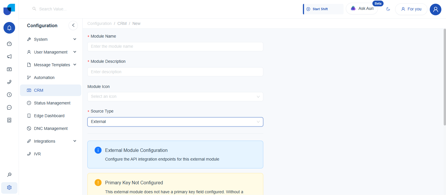Click the Beta badge
The image size is (446, 195).
coord(378,3)
